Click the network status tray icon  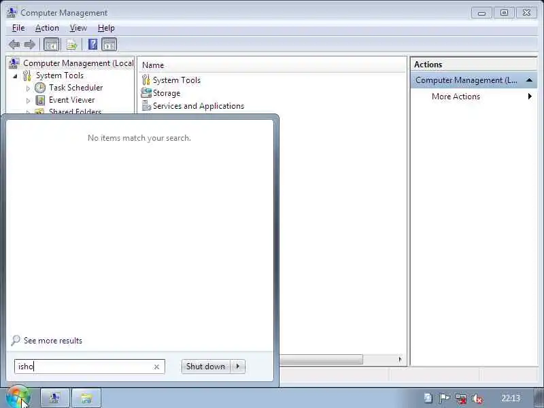[x=461, y=398]
